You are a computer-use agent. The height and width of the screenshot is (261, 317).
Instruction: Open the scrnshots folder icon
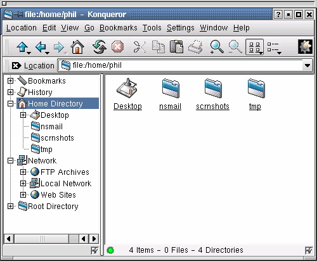213,88
